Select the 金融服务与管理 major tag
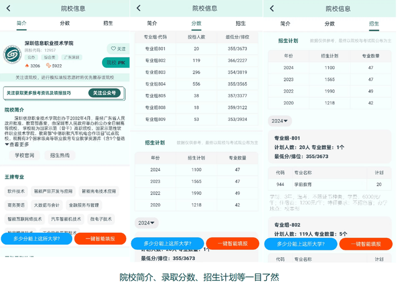The image size is (398, 289). pyautogui.click(x=84, y=205)
